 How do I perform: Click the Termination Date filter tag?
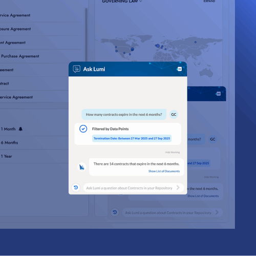click(x=132, y=138)
